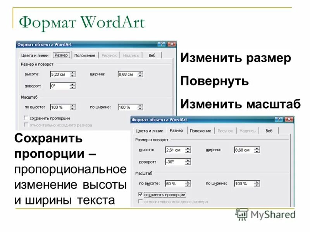Viewport: 310px width, 232px height.
Task: Adjust the 5,23 см высота spinner
Action: (x=72, y=74)
